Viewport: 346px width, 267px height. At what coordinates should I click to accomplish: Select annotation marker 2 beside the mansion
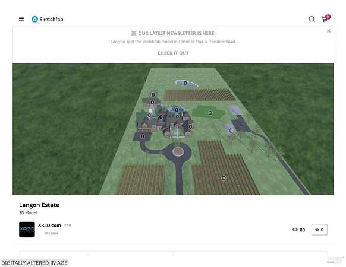[x=190, y=126]
